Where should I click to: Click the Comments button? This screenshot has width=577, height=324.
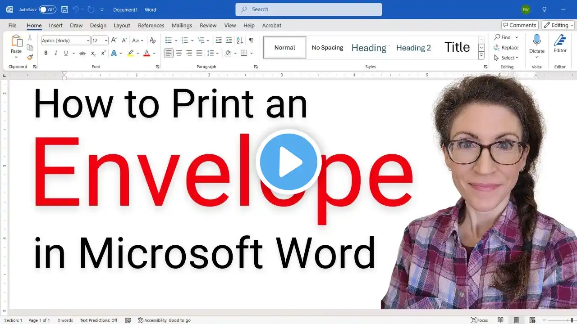[520, 25]
